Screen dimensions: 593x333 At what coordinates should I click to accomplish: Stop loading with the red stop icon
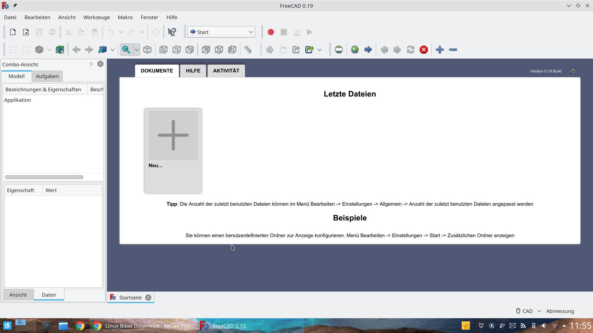point(423,49)
